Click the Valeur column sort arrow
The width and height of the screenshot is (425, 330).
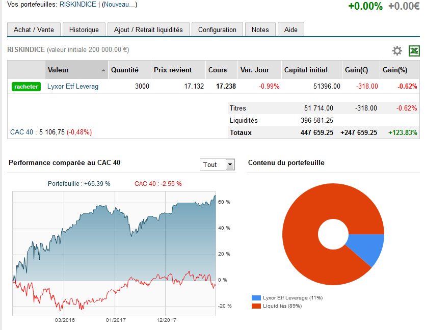click(x=104, y=70)
